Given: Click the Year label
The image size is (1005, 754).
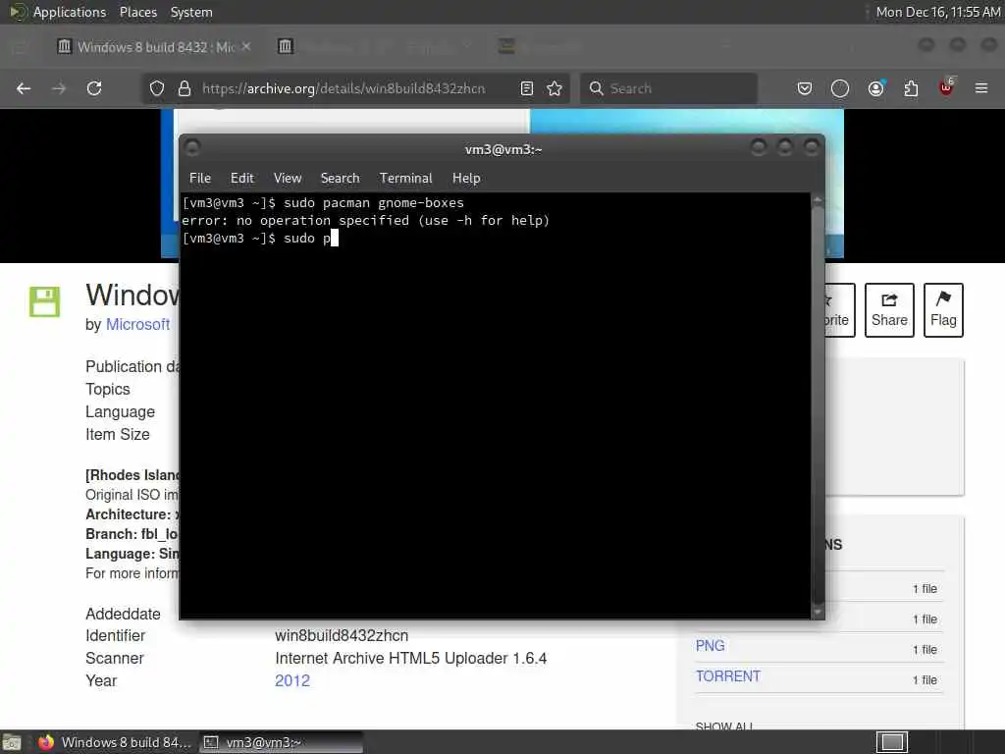Looking at the screenshot, I should pyautogui.click(x=101, y=681).
